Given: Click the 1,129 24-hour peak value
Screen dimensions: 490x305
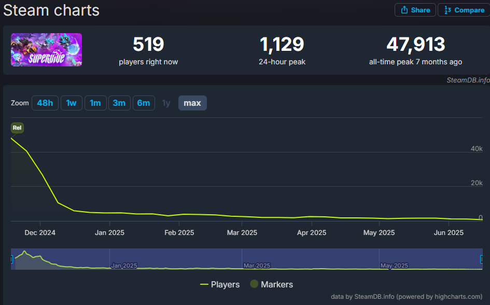Looking at the screenshot, I should (282, 44).
